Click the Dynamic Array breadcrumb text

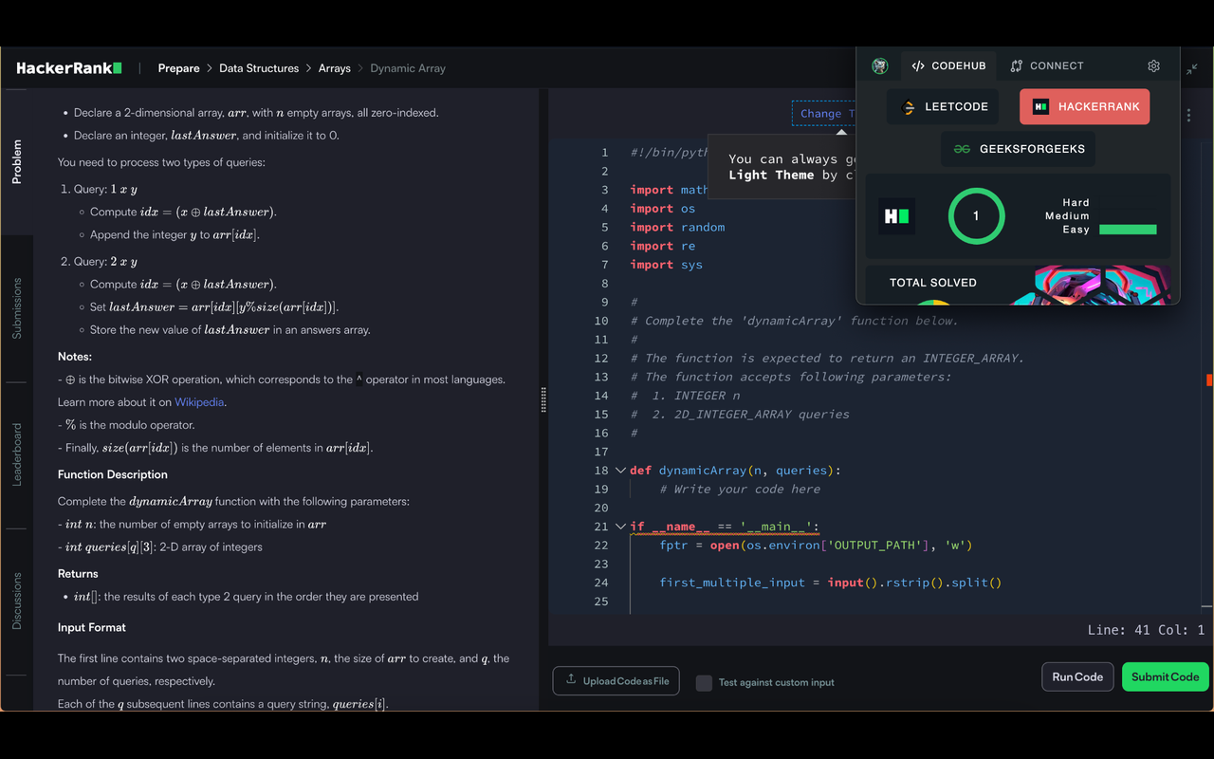click(408, 68)
